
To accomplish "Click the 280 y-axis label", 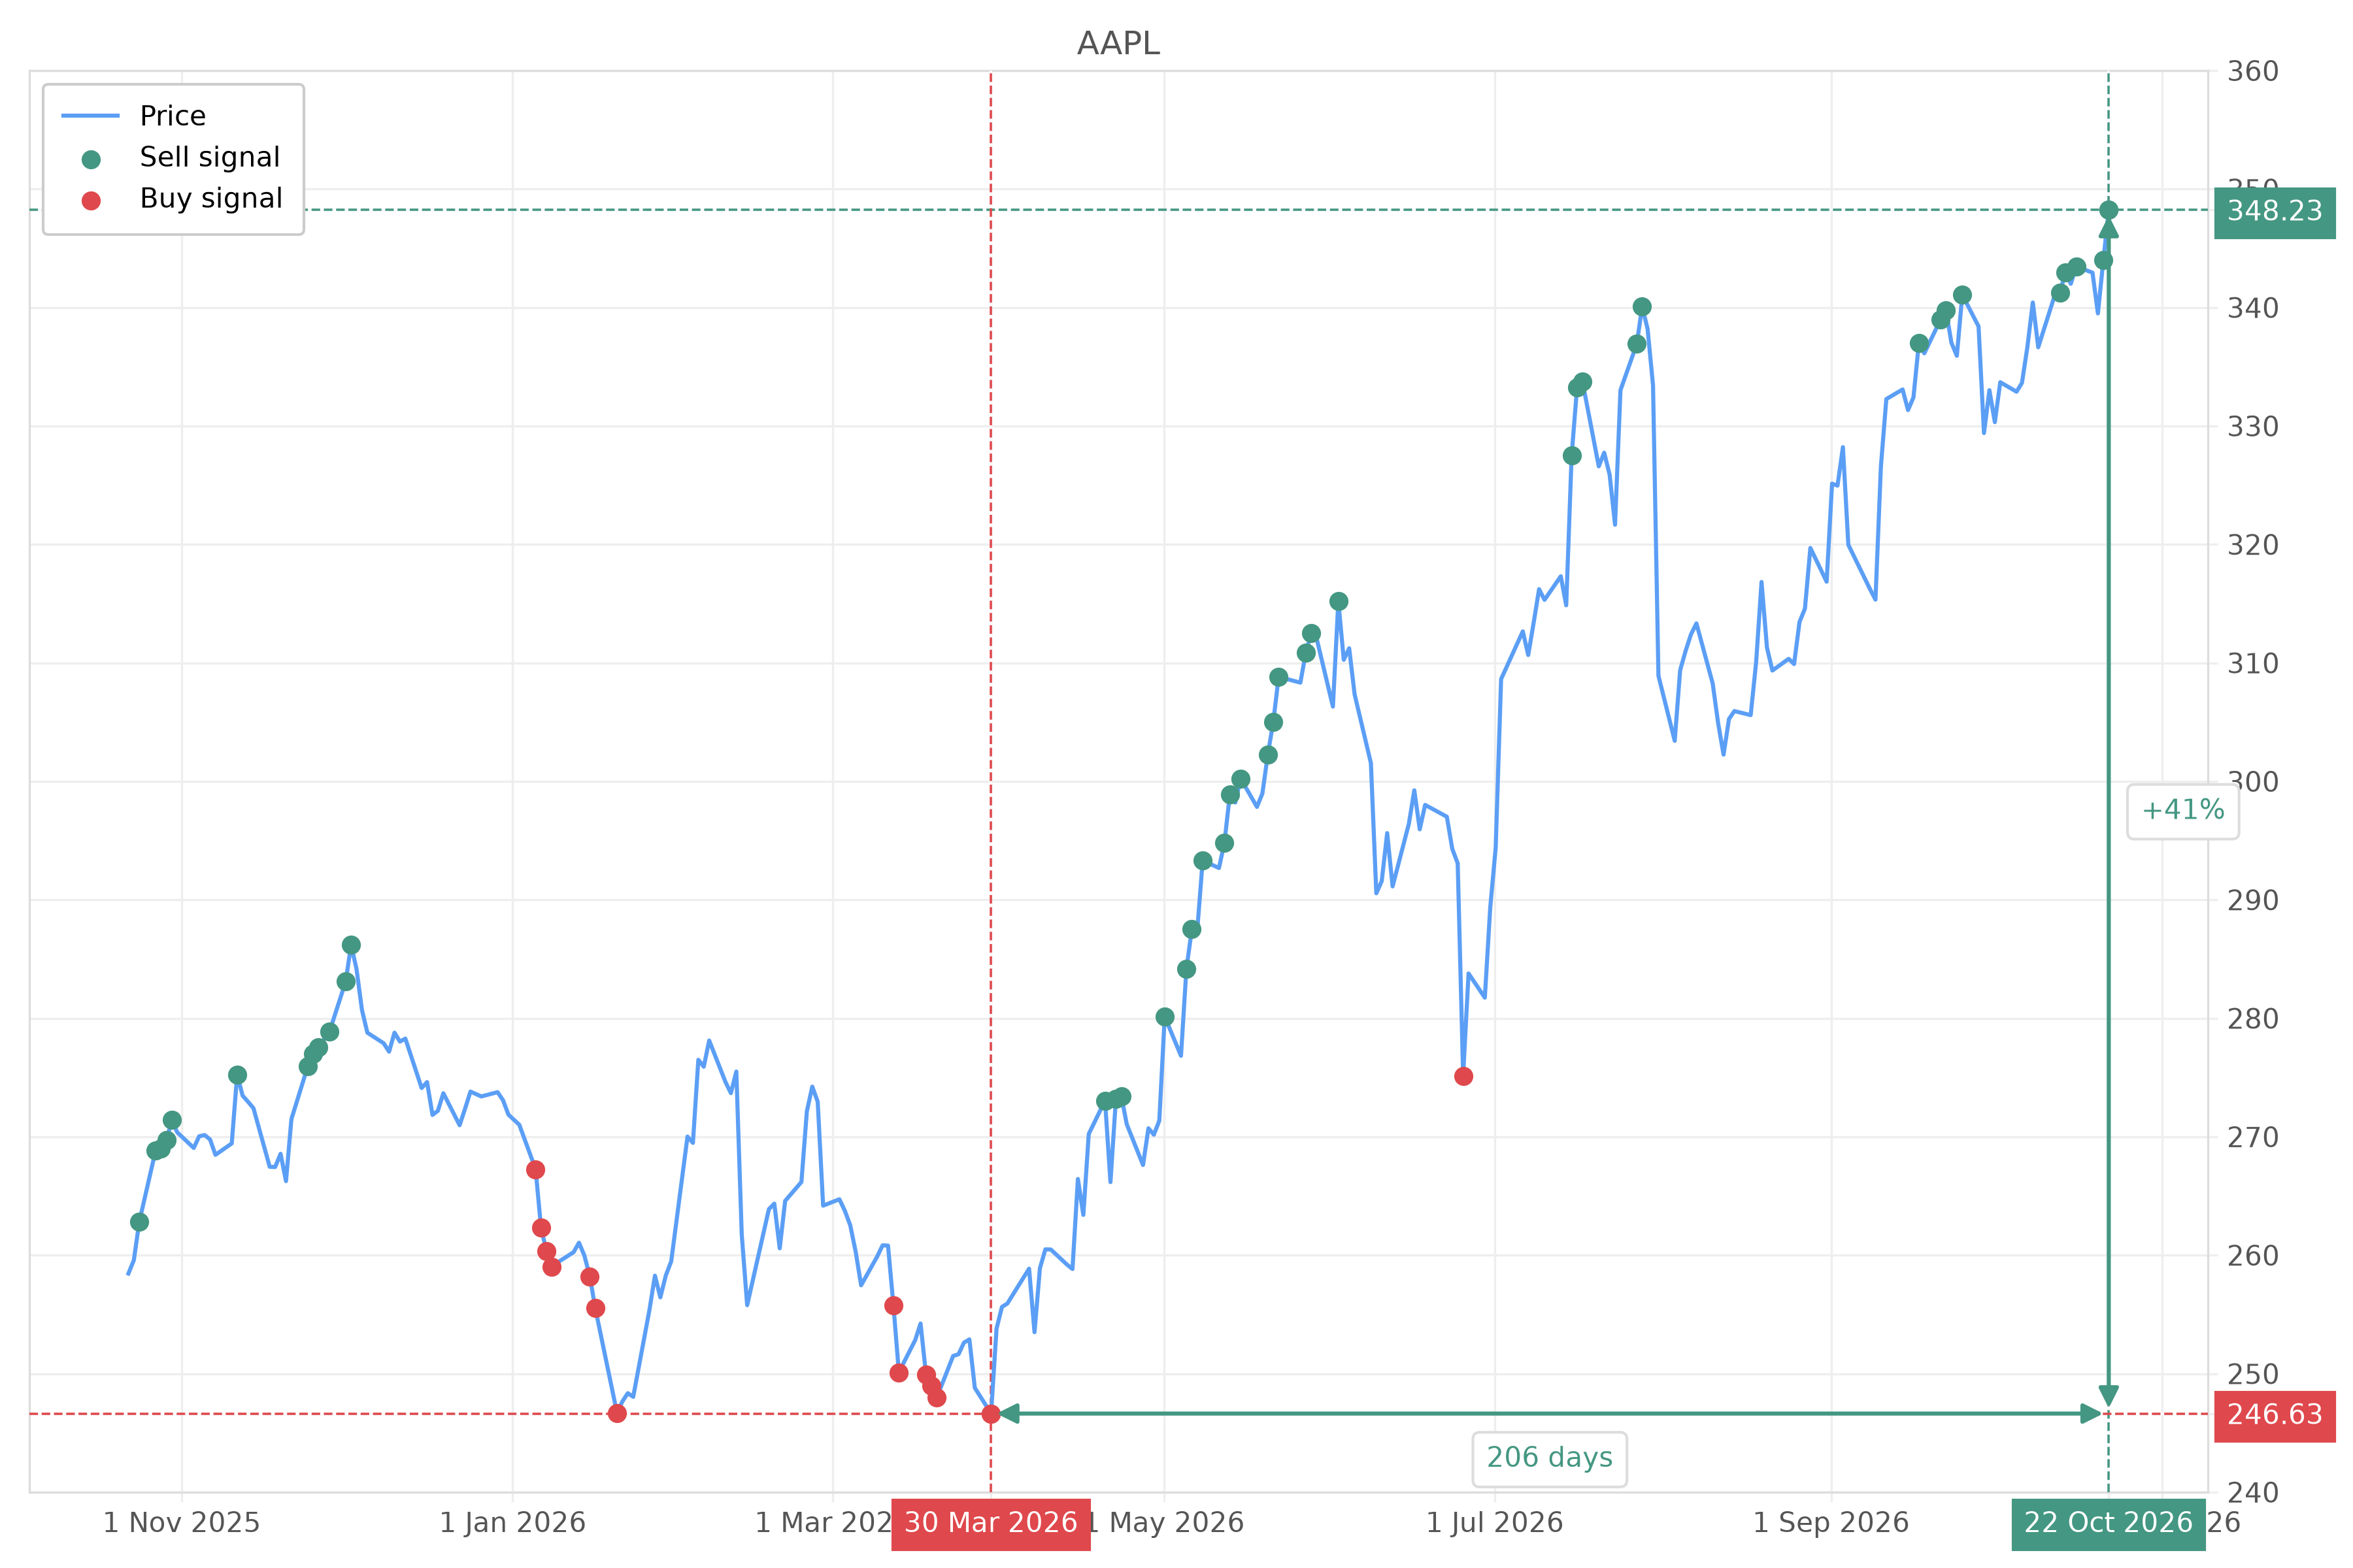I will 2253,1019.
